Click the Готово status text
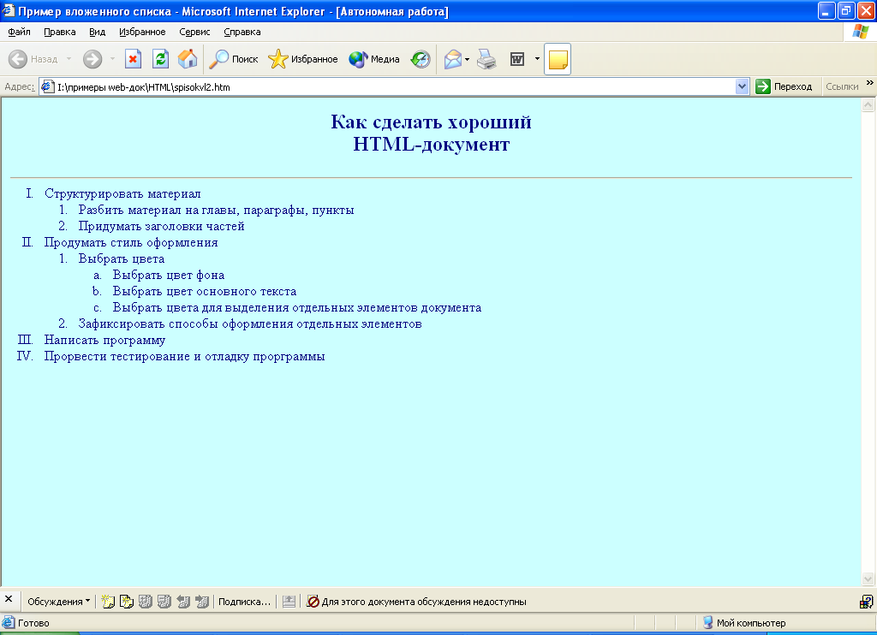Screen dimensions: 877x635 click(33, 623)
